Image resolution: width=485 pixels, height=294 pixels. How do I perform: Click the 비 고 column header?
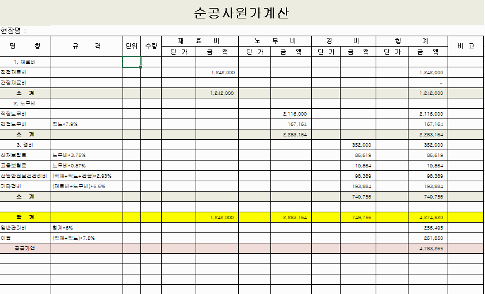tap(466, 46)
